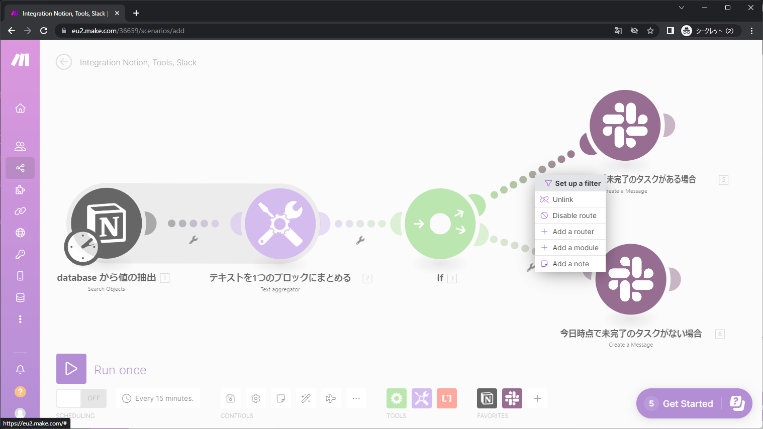Add Notion module from Favorites

[x=487, y=398]
